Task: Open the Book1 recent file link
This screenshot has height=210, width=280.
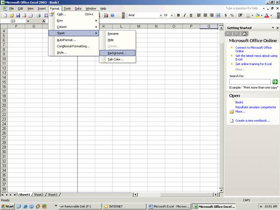Action: coord(239,102)
